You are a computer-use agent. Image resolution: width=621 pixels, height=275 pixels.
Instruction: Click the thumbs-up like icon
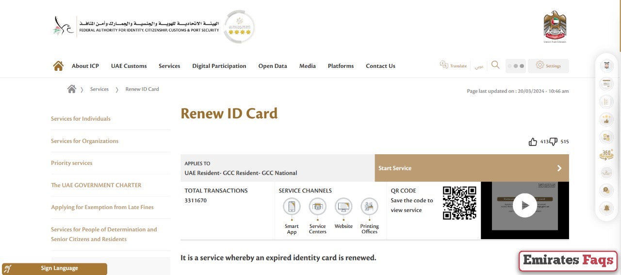pos(533,142)
